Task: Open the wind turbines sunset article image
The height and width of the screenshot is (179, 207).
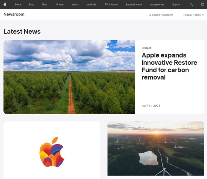Action: [x=156, y=148]
